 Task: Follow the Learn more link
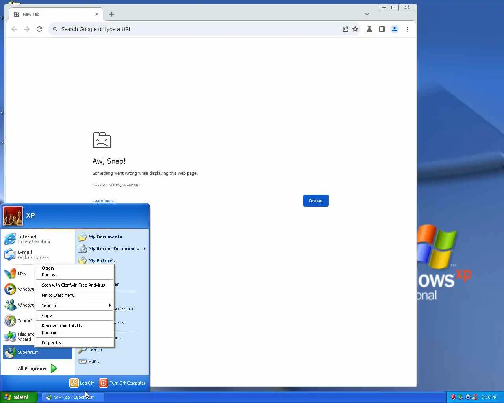103,201
